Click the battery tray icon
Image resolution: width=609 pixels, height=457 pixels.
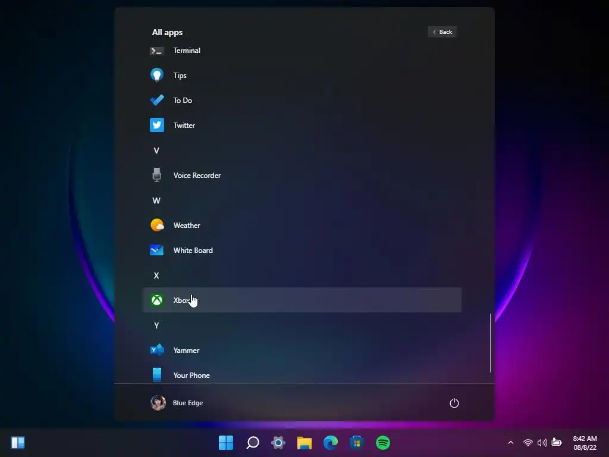point(557,442)
